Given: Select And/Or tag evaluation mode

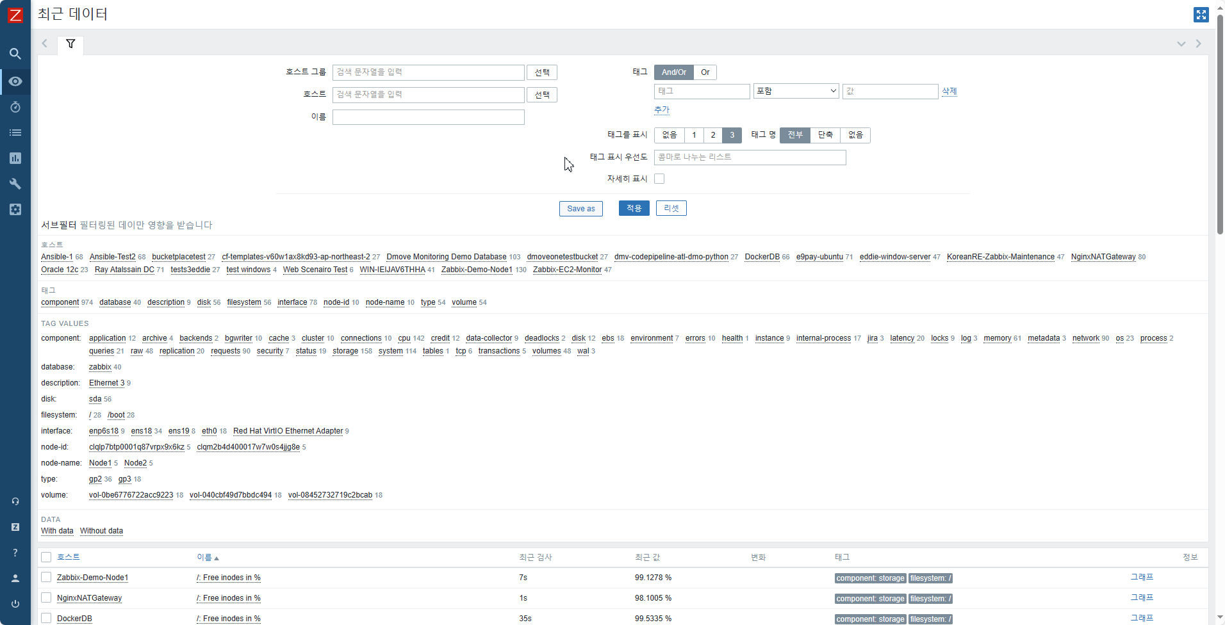Looking at the screenshot, I should coord(673,72).
